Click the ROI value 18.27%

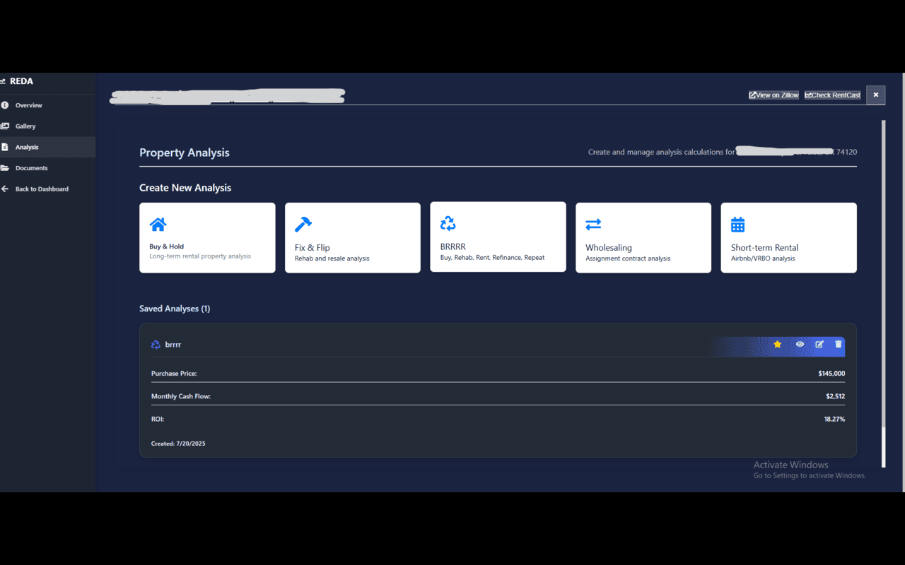point(834,420)
